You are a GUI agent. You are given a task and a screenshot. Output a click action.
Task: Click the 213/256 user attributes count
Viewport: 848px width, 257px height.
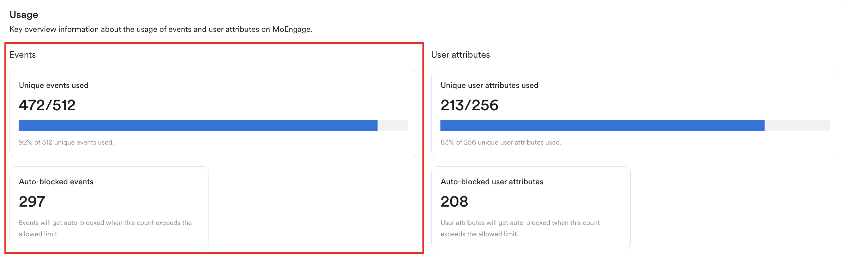tap(469, 106)
